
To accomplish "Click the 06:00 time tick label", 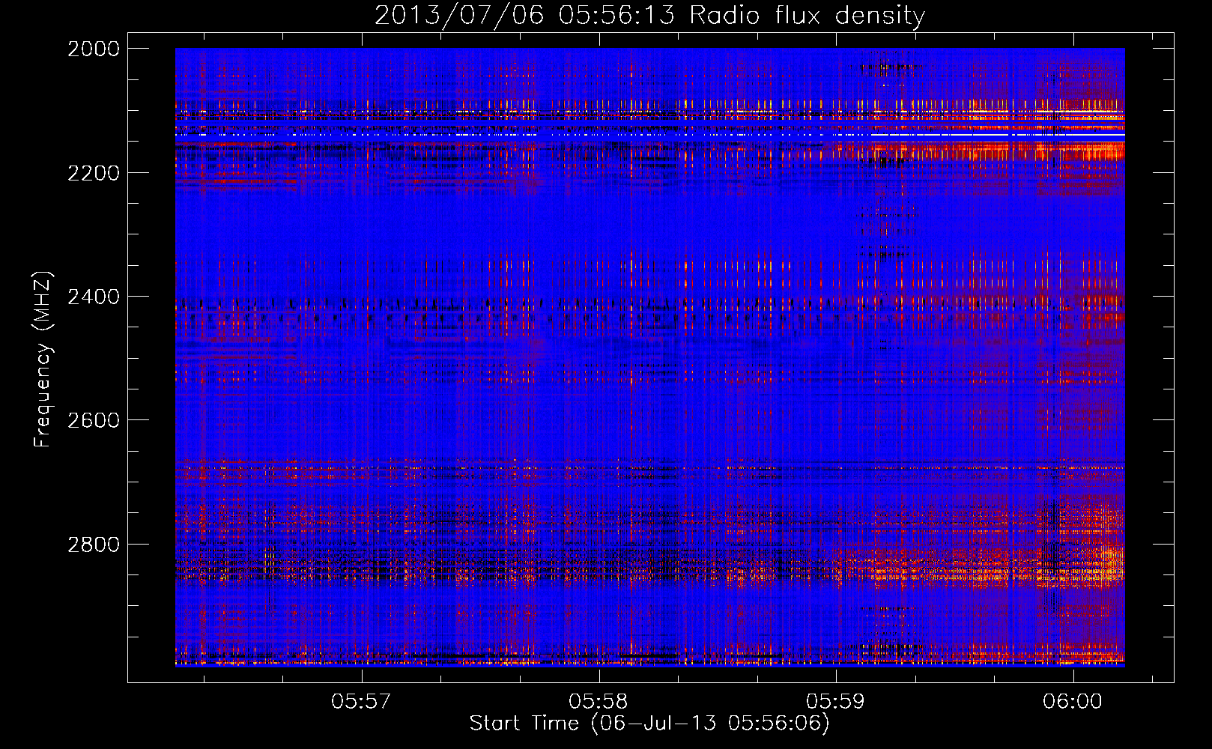I will 1073,701.
